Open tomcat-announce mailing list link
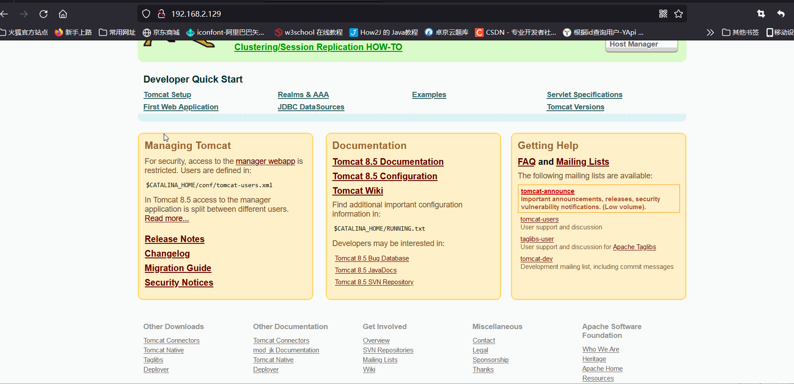Viewport: 794px width, 384px height. pos(547,191)
